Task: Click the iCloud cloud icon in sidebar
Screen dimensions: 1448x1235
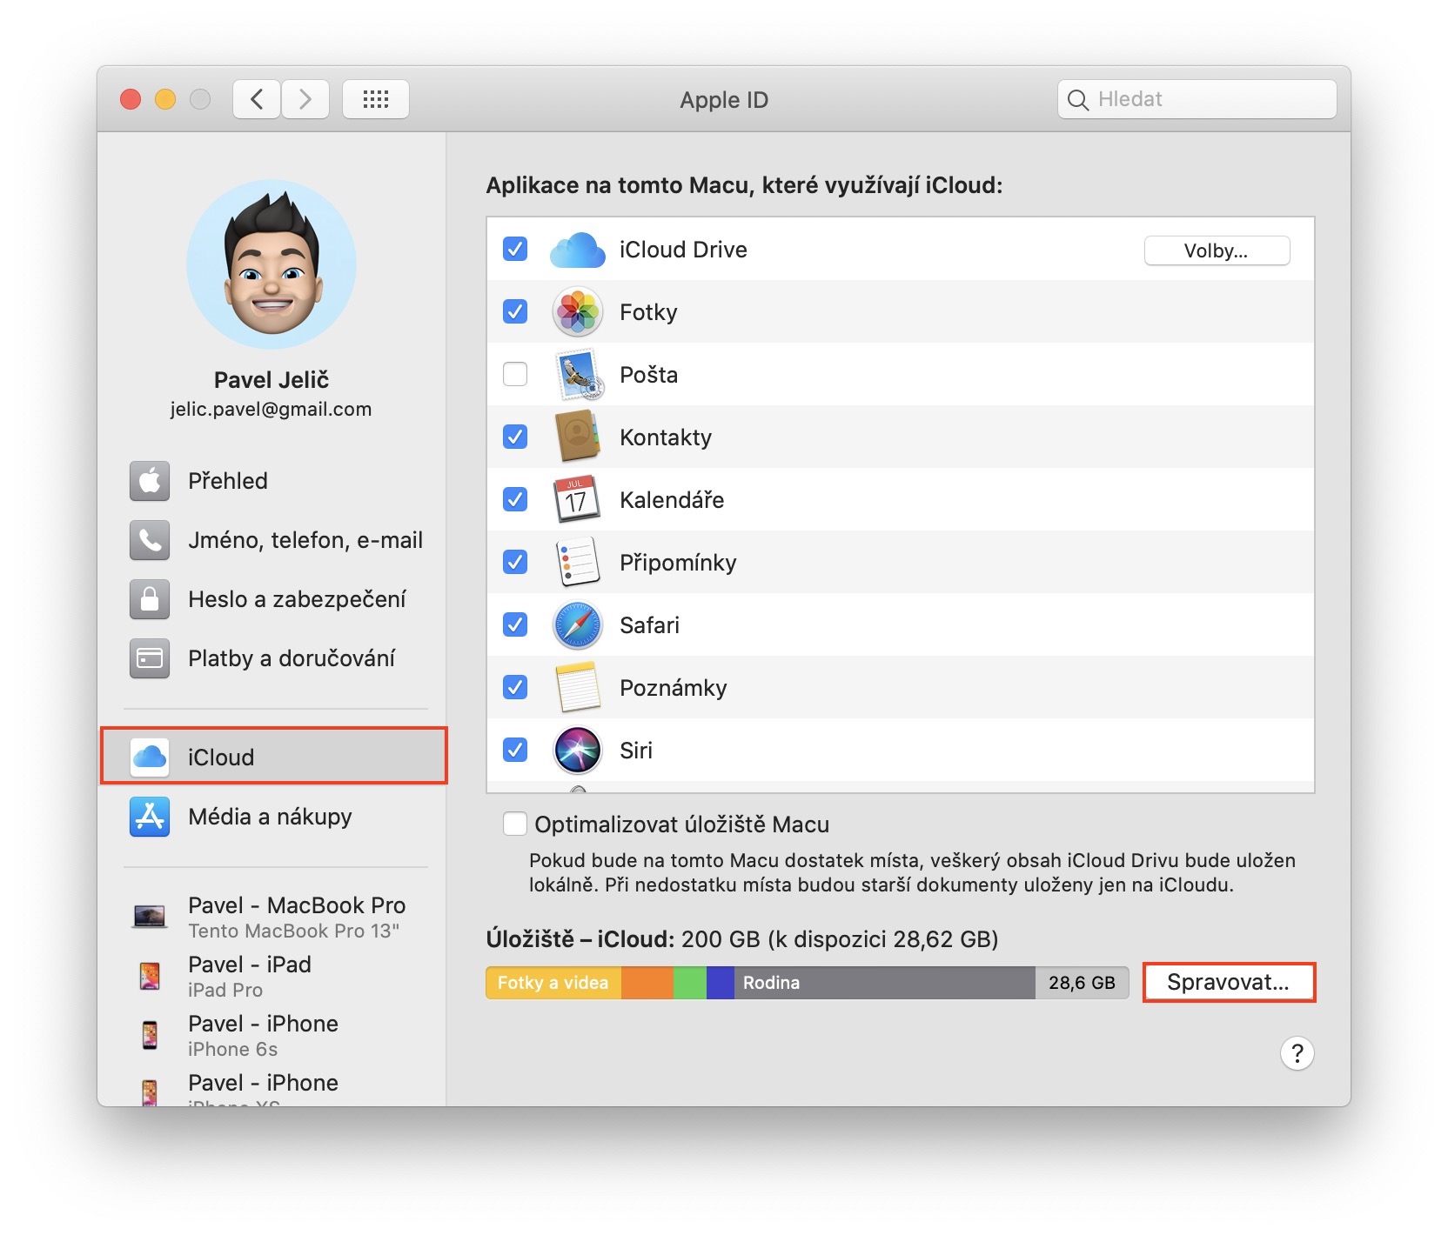Action: pos(150,757)
